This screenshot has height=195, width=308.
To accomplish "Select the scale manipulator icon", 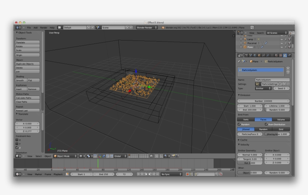I will coord(112,156).
